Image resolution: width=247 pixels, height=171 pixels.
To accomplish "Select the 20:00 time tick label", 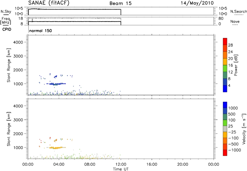I will coord(183,165).
